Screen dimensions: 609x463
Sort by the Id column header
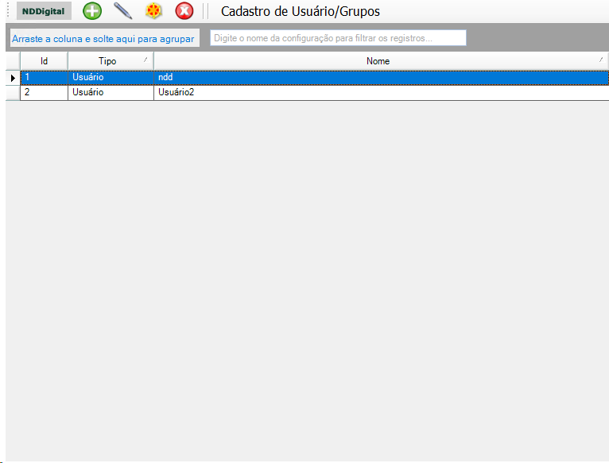tap(44, 61)
